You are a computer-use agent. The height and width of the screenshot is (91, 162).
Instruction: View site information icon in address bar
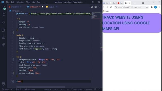click(116, 7)
